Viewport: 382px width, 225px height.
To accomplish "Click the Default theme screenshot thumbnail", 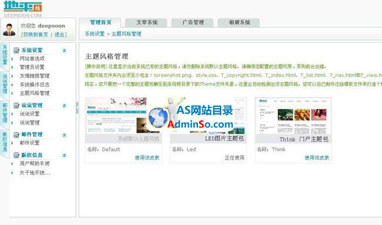I will [123, 116].
